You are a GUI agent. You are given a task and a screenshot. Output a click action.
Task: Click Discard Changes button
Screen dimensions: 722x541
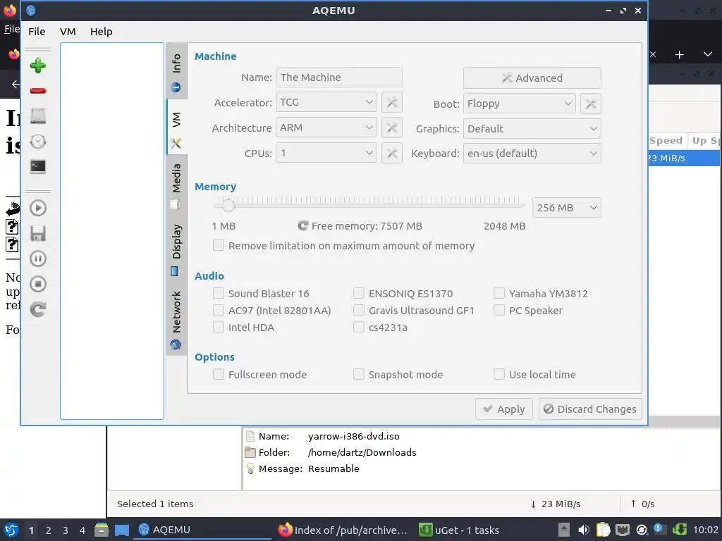[590, 409]
